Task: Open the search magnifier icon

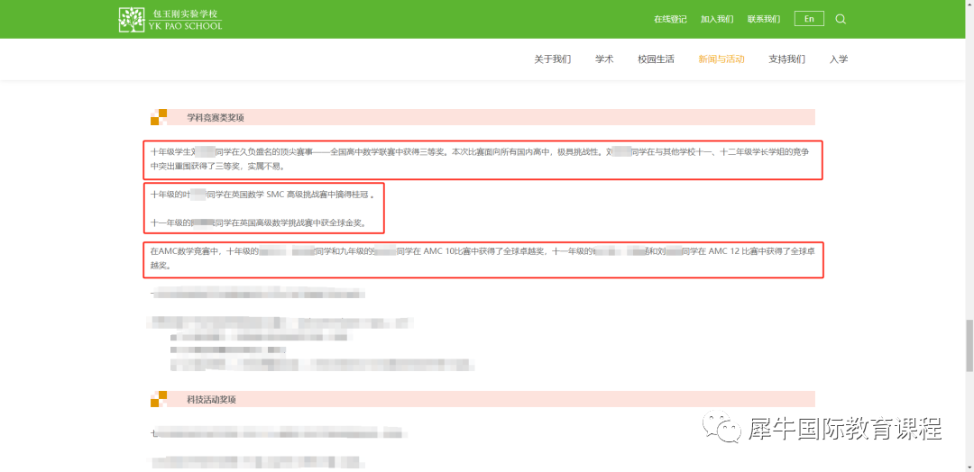Action: 841,19
